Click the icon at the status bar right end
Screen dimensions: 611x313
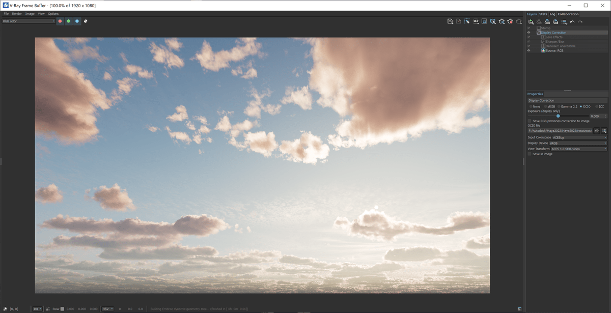pos(520,309)
